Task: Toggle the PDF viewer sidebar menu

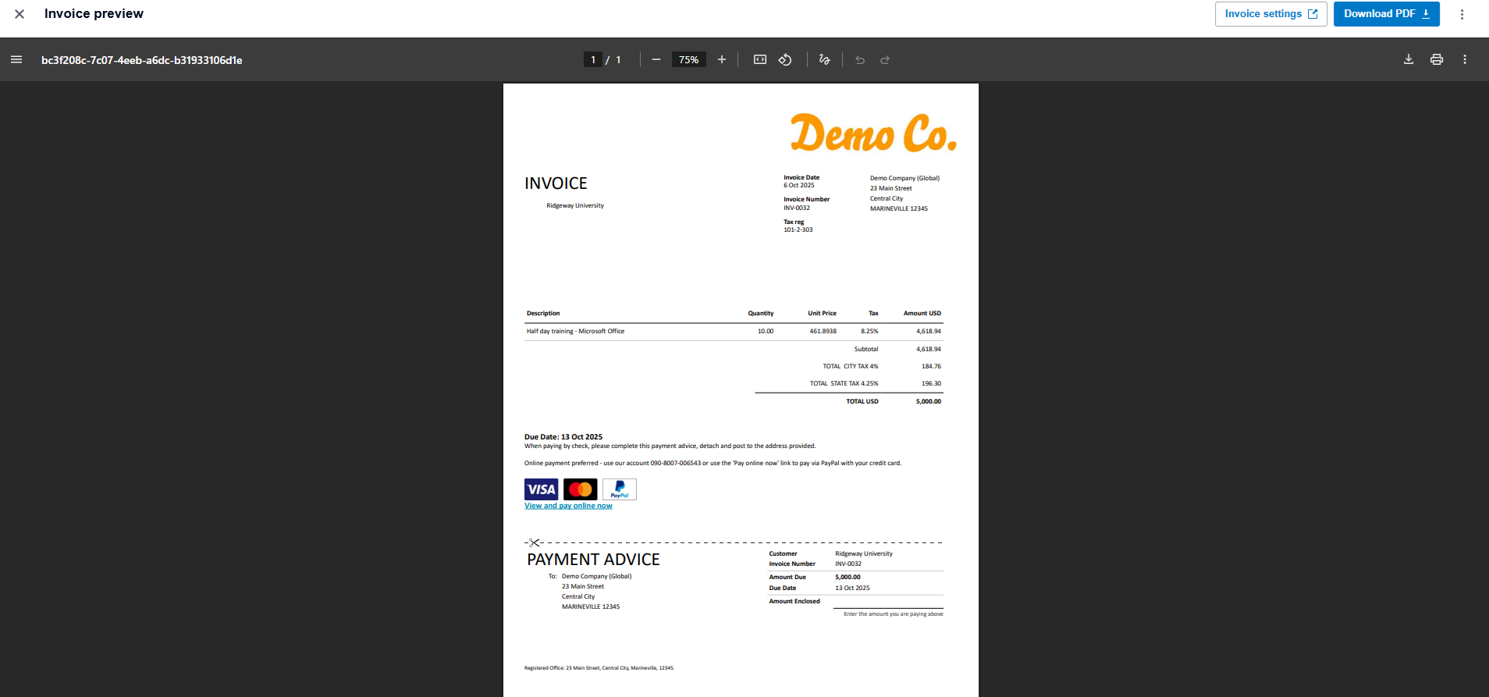Action: 16,60
